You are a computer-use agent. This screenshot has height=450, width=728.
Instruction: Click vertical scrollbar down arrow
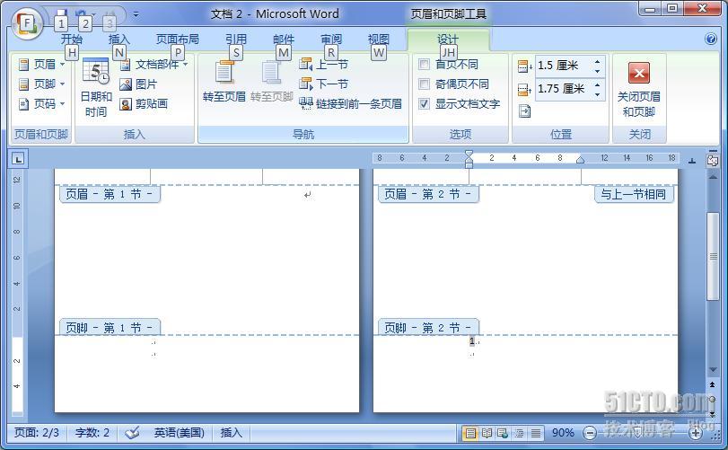point(713,370)
